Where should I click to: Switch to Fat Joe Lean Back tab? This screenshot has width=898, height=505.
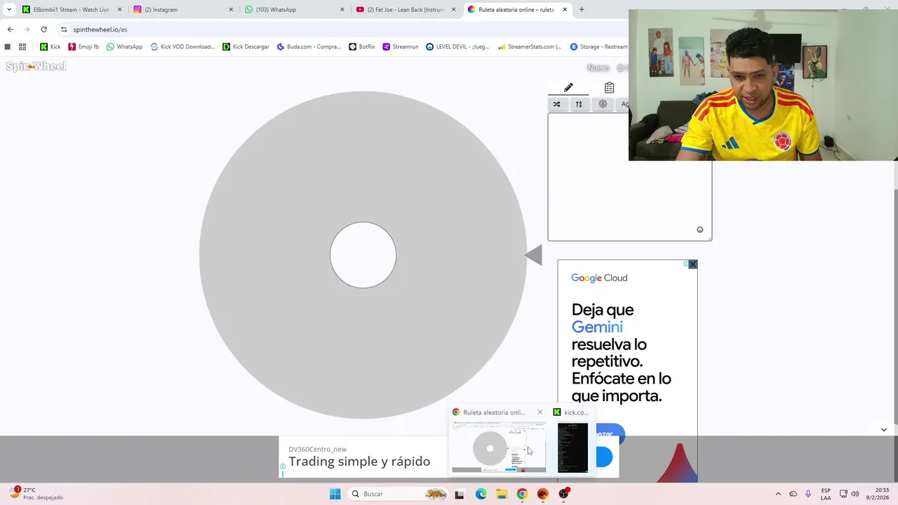[406, 10]
